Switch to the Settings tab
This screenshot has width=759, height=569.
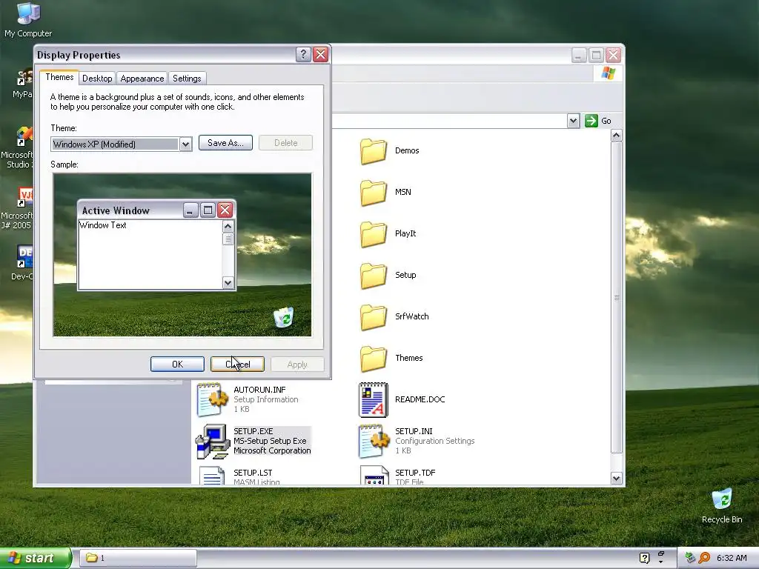187,79
